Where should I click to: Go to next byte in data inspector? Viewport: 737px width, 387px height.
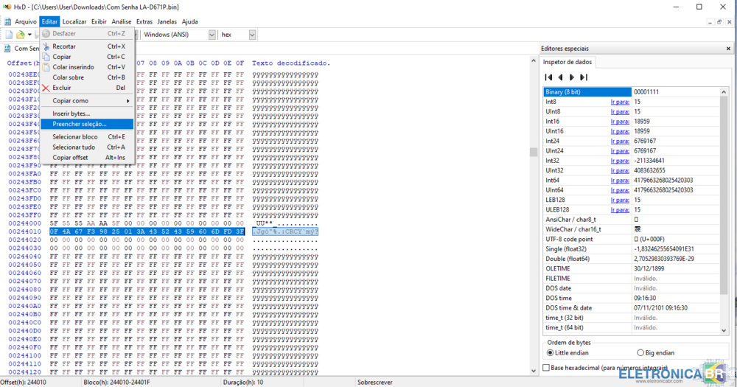click(572, 77)
